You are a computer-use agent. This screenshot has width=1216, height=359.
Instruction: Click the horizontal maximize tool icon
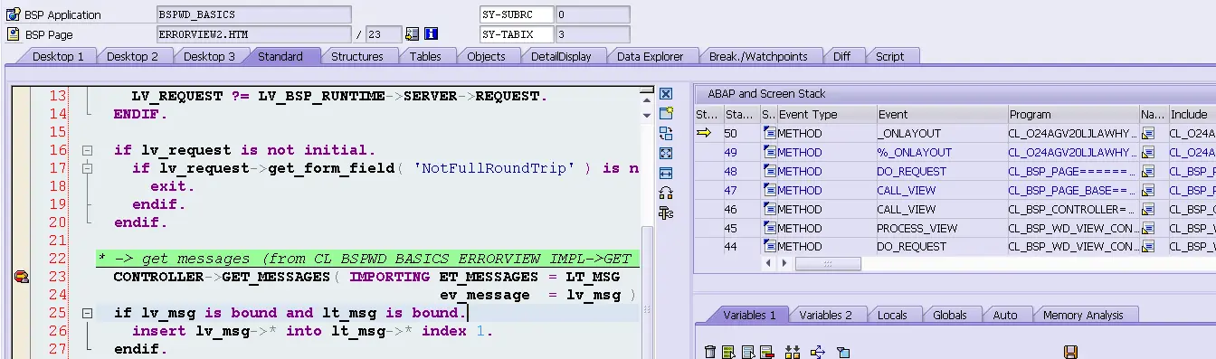[x=666, y=173]
